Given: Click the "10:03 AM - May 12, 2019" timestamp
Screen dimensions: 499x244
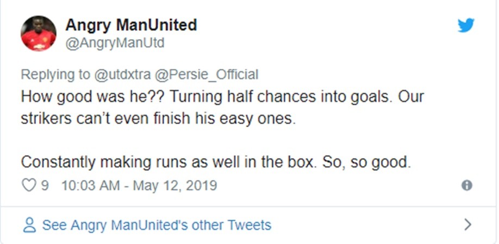Looking at the screenshot, I should click(x=139, y=185).
